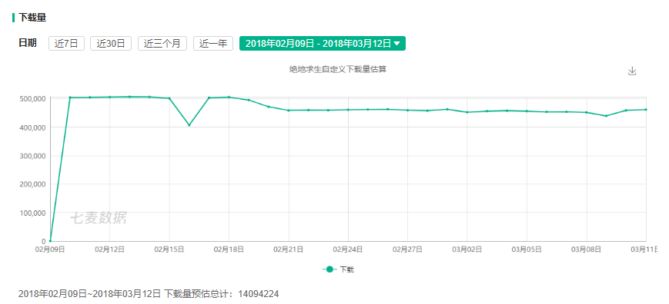This screenshot has height=304, width=669.
Task: Click the chart title 绝地求生自定义下载量估算
Action: point(338,69)
